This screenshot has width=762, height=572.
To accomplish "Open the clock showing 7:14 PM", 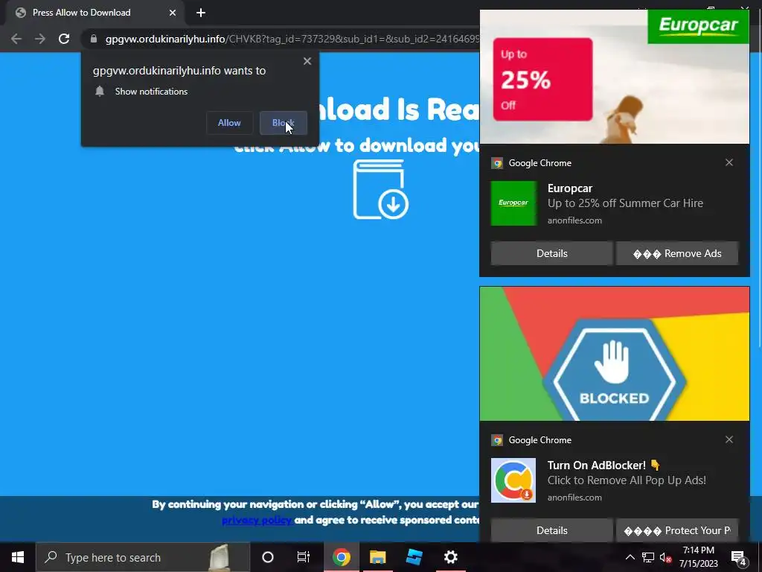I will [698, 557].
